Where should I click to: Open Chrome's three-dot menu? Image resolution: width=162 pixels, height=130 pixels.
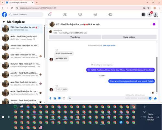coord(159,8)
